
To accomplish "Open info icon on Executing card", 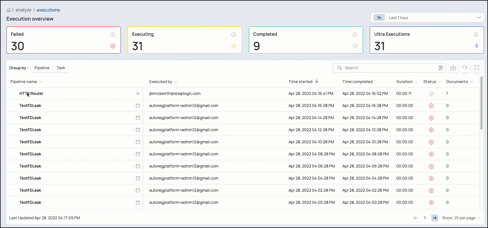I will [234, 35].
